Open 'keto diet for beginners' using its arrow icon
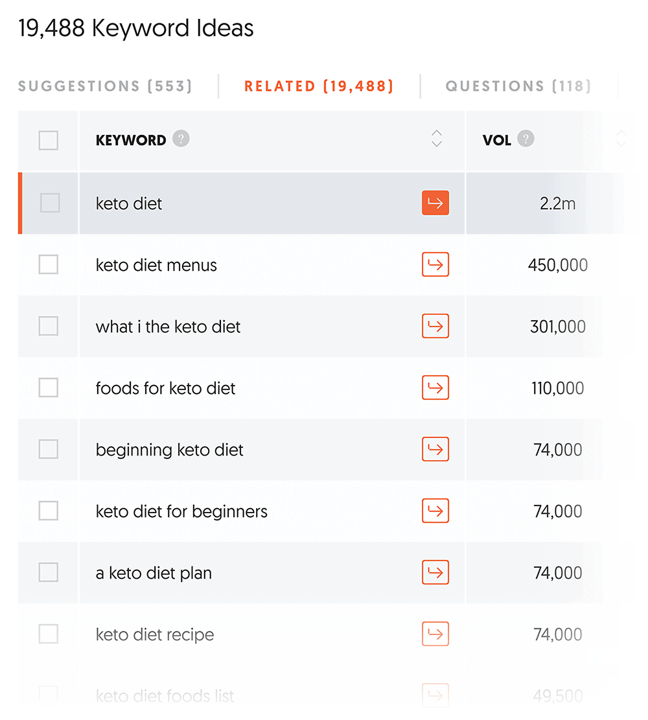 pos(435,511)
